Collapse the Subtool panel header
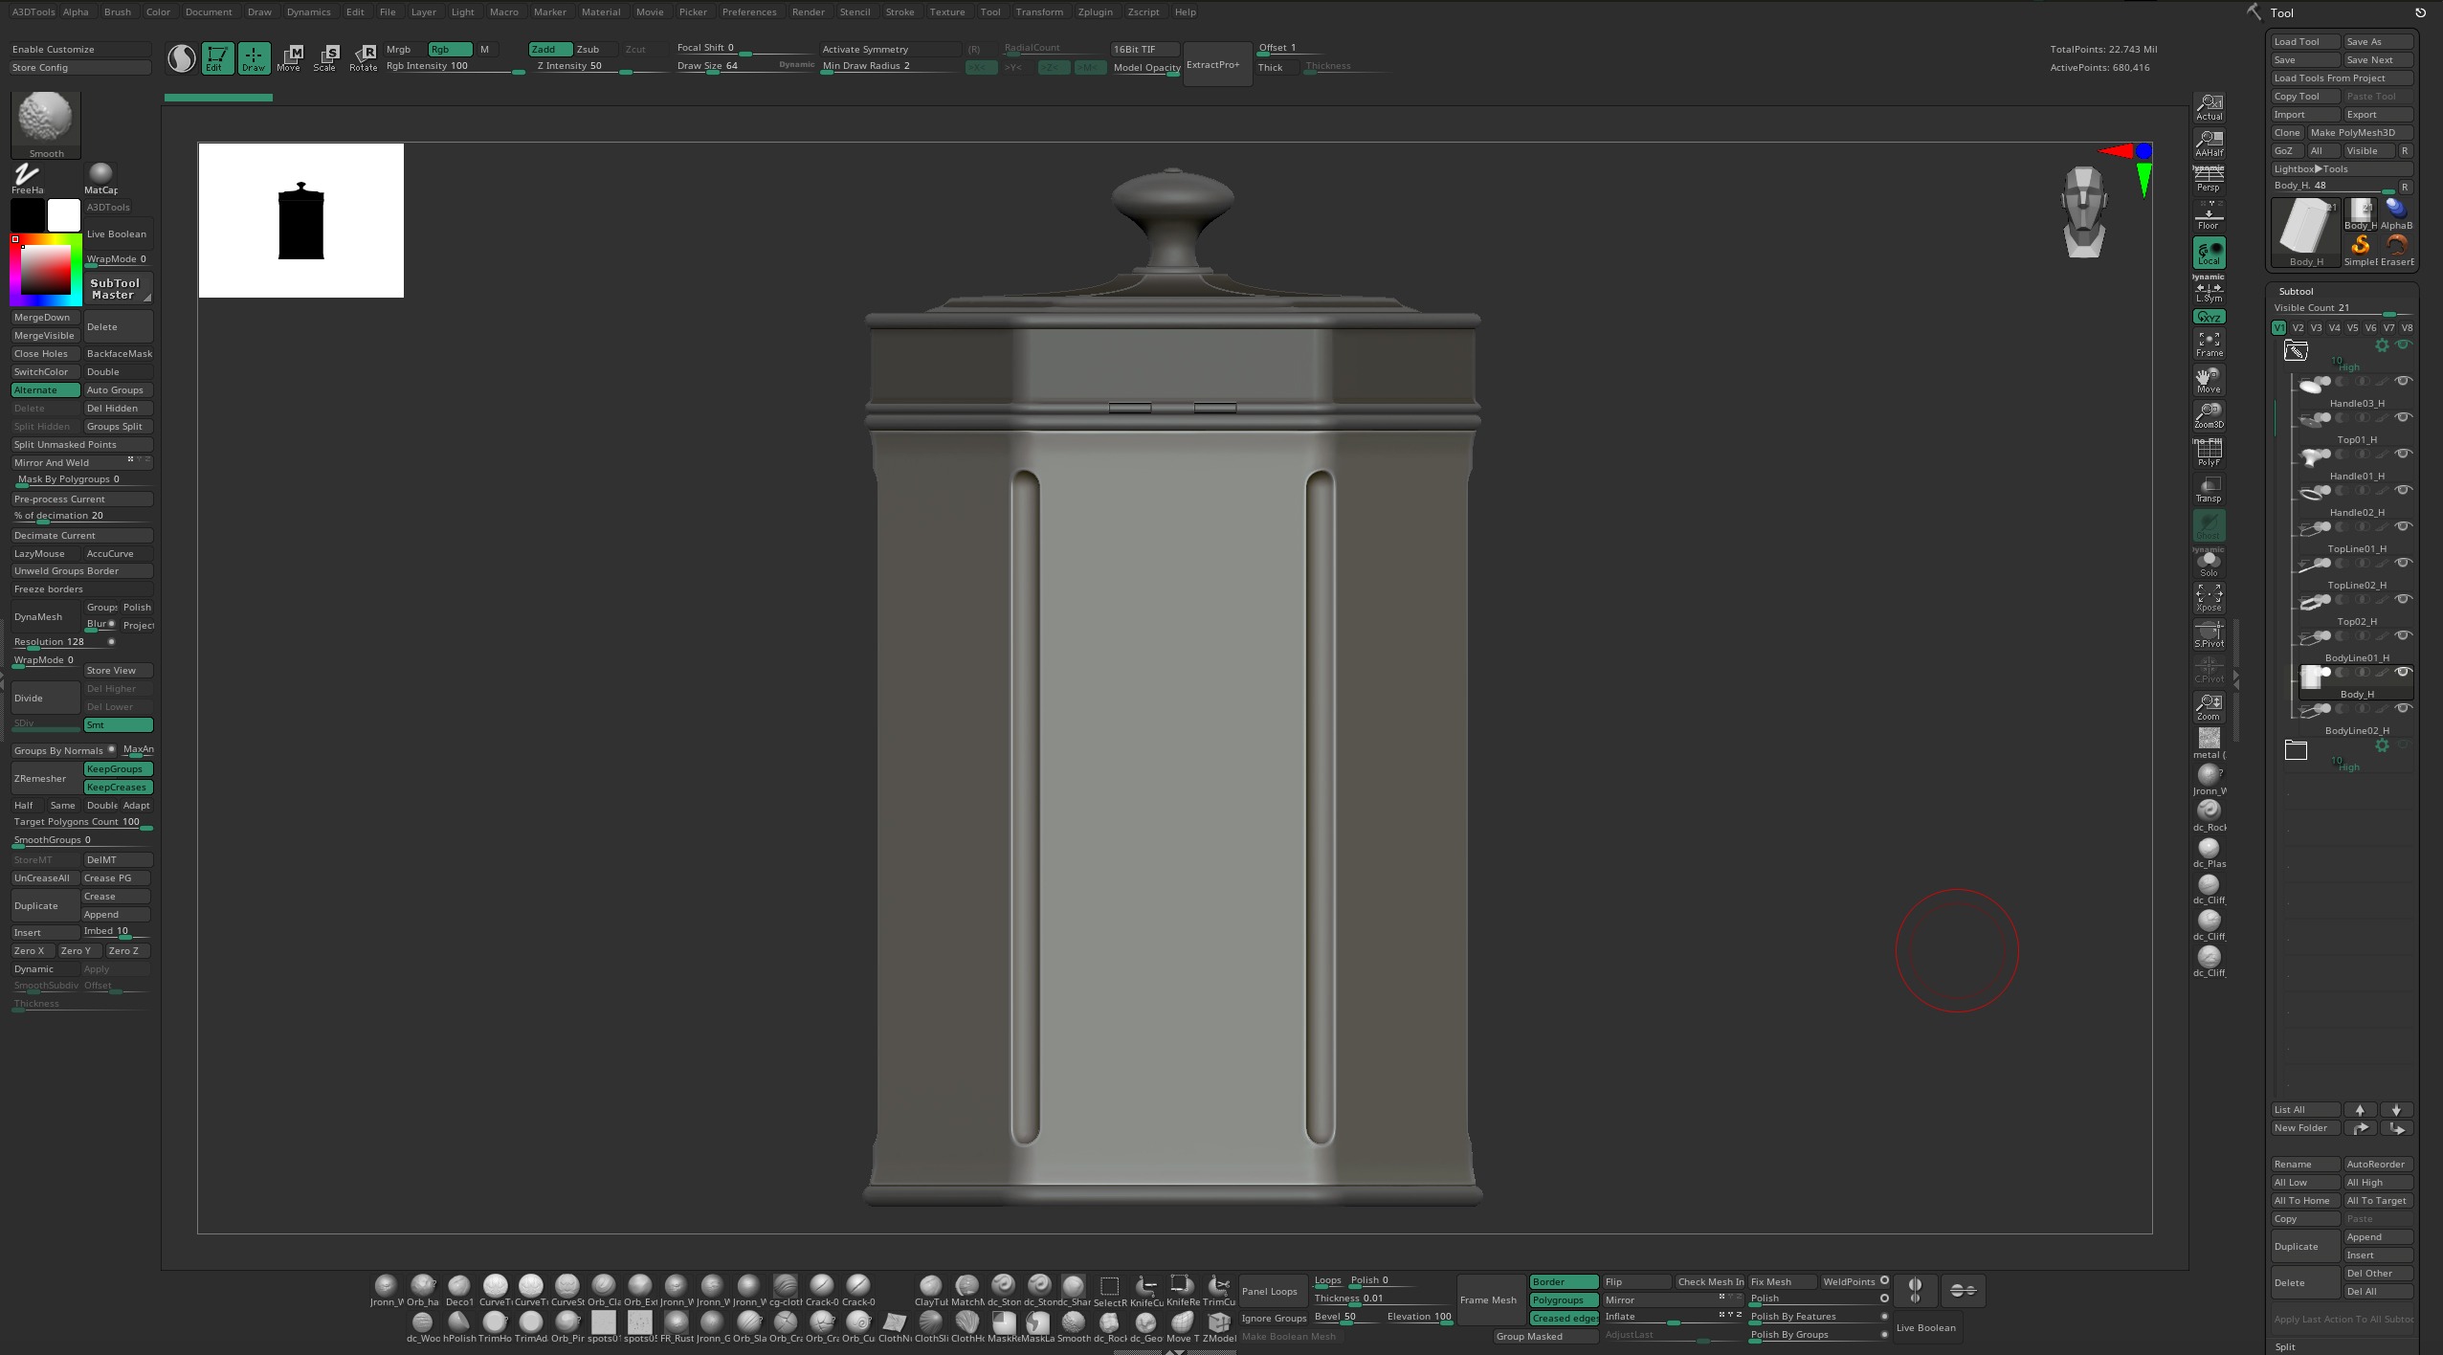Image resolution: width=2443 pixels, height=1355 pixels. (x=2296, y=291)
